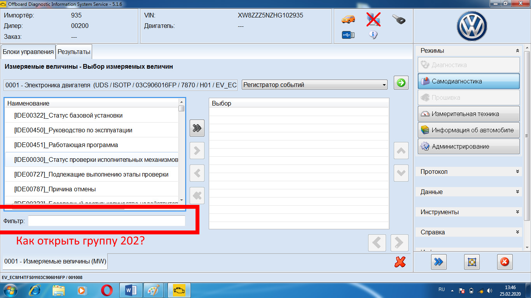The width and height of the screenshot is (531, 298).
Task: Click the volume speaker tray icon
Action: pyautogui.click(x=489, y=290)
